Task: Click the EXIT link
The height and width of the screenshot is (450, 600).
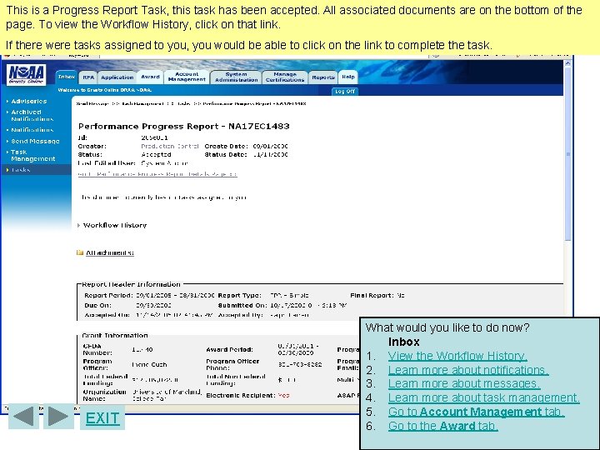Action: click(x=102, y=418)
